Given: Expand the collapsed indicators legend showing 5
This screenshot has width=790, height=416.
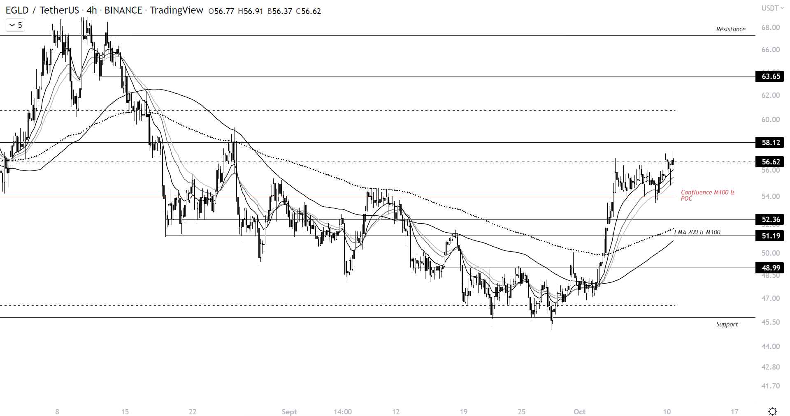Looking at the screenshot, I should click(x=16, y=25).
